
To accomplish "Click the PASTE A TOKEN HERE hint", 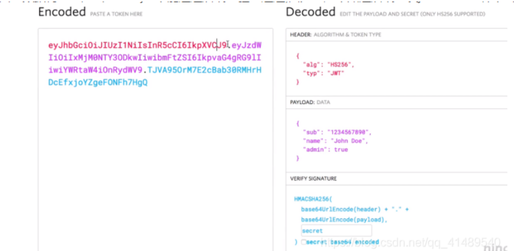I will [116, 14].
